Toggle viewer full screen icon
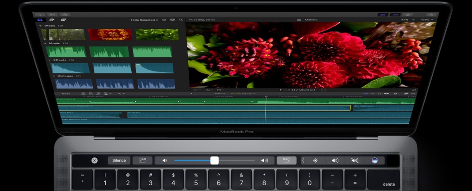The image size is (472, 191). tap(414, 90)
